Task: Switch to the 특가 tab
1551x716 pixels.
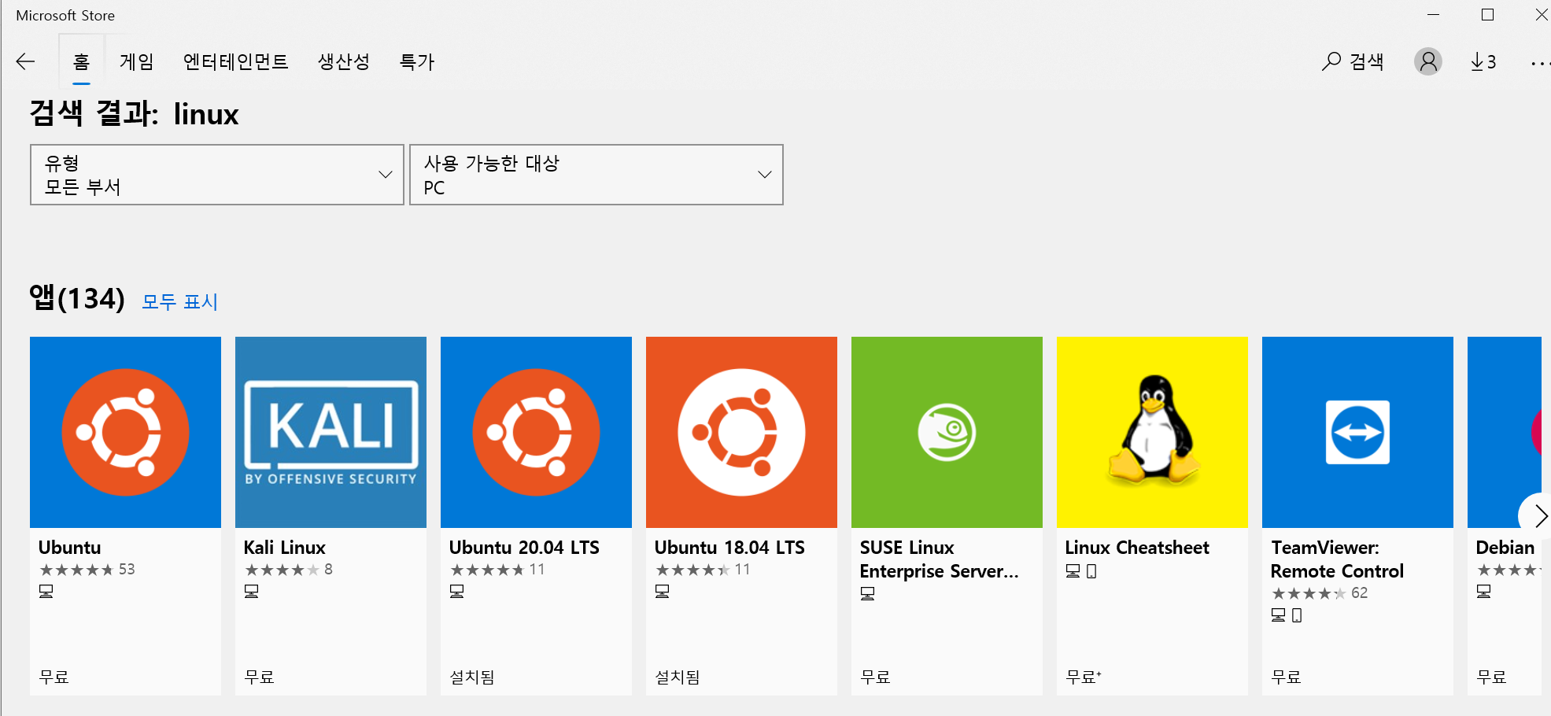Action: pos(417,61)
